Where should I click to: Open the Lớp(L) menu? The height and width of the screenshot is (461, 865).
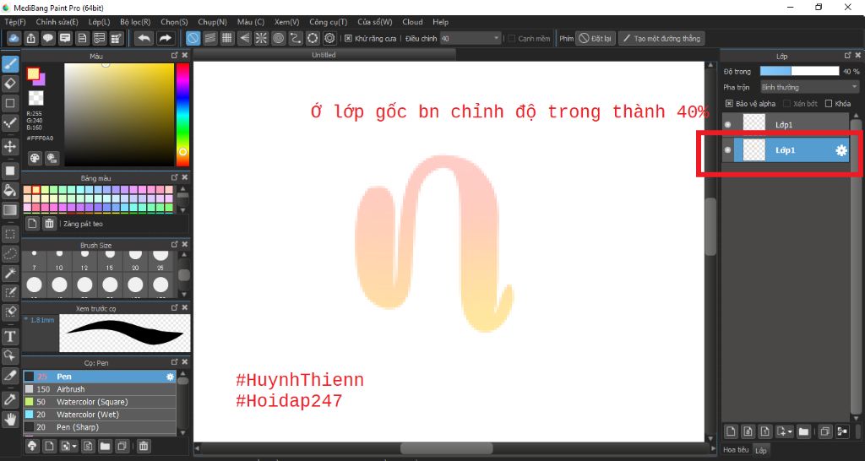100,22
